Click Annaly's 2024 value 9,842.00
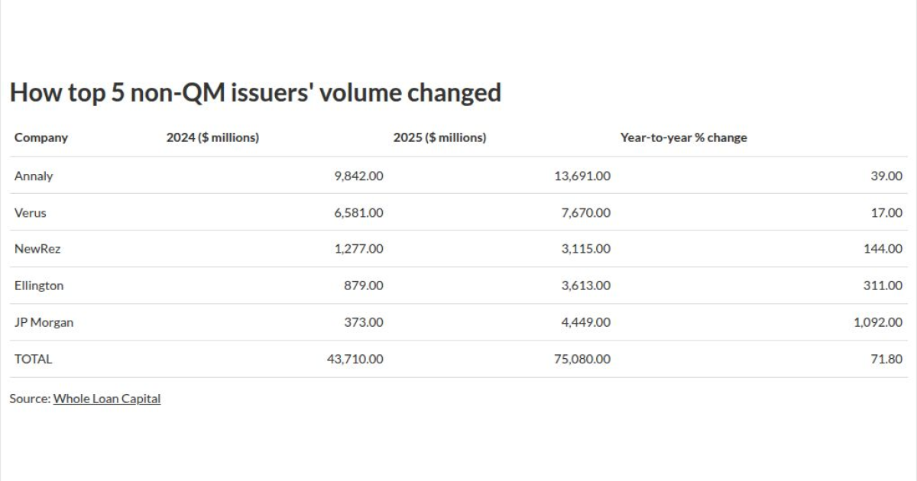Image resolution: width=917 pixels, height=481 pixels. [x=358, y=176]
